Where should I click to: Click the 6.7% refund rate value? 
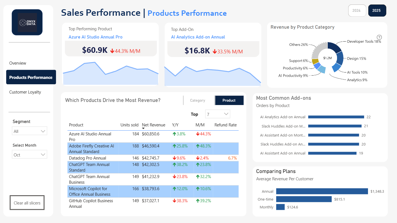(x=233, y=158)
